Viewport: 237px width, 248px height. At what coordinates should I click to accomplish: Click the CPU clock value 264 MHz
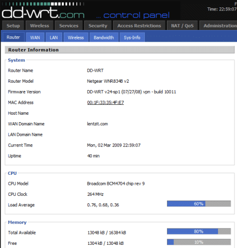(95, 194)
